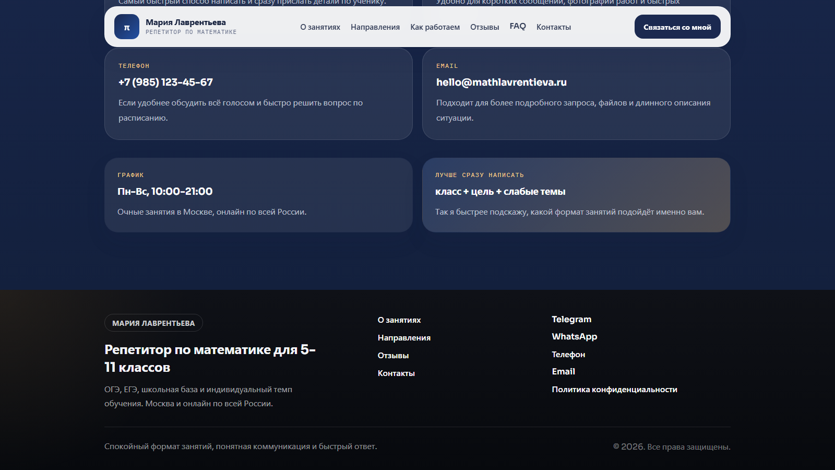Click the pi logo icon in header
Viewport: 835px width, 470px height.
pos(127,27)
